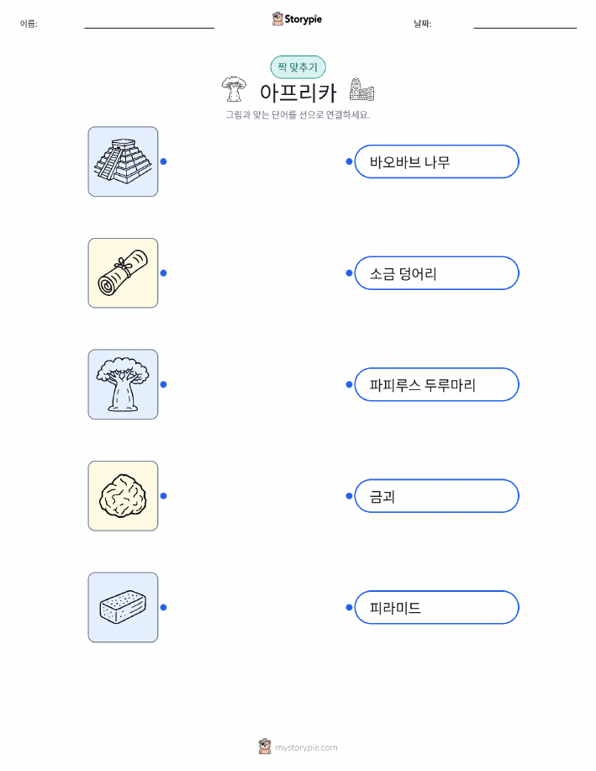The height and width of the screenshot is (771, 596).
Task: Click the pyramid picture card
Action: (x=123, y=161)
